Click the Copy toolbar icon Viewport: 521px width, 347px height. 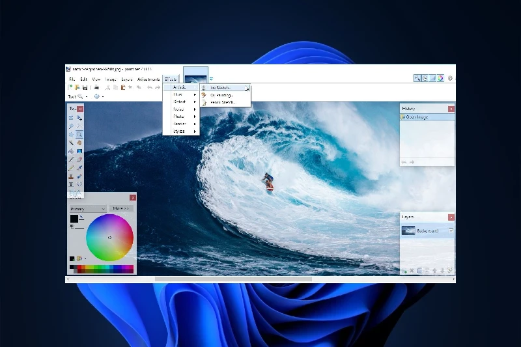[x=115, y=87]
